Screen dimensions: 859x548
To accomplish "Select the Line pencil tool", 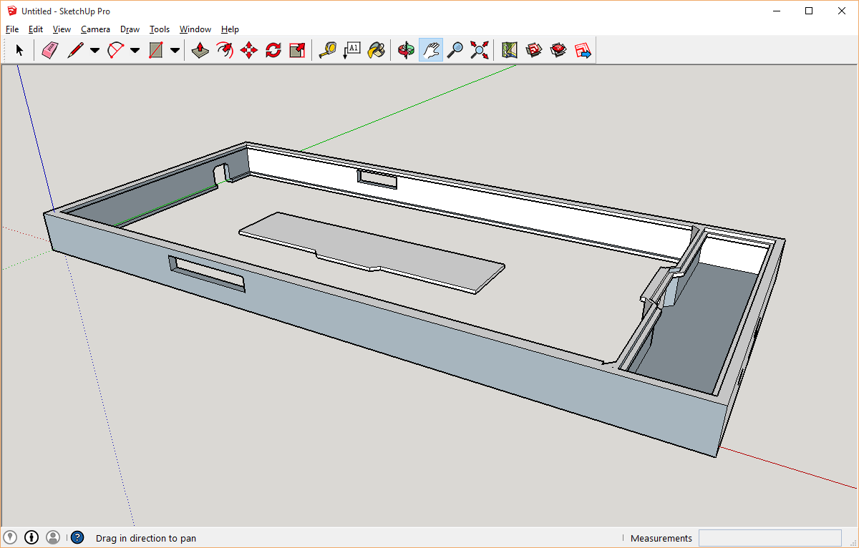I will pos(75,50).
